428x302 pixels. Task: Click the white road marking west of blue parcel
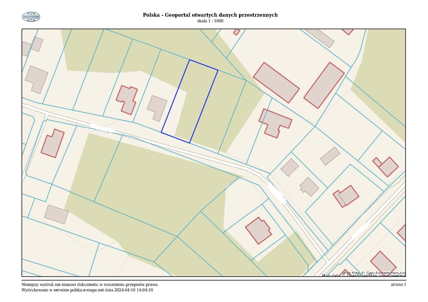pyautogui.click(x=102, y=128)
